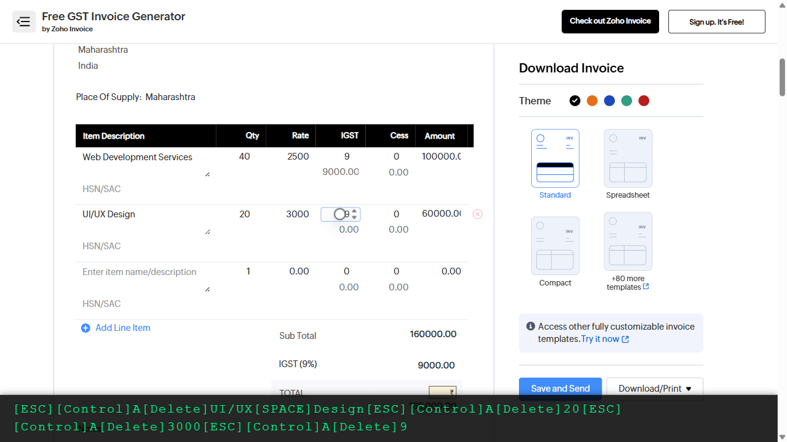This screenshot has width=787, height=442.
Task: Increment the IGST value with the up arrow
Action: (355, 211)
